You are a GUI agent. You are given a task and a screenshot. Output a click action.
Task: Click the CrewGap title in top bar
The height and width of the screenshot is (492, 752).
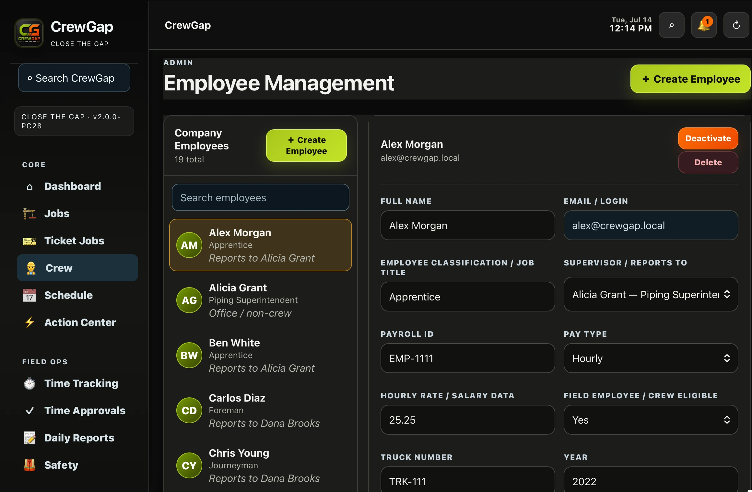[x=188, y=25]
